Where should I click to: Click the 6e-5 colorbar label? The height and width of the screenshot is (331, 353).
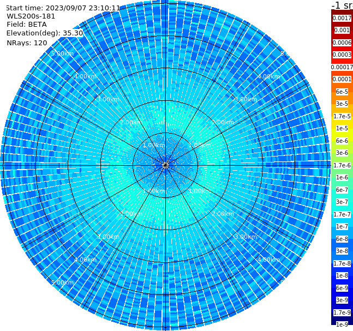coord(342,92)
